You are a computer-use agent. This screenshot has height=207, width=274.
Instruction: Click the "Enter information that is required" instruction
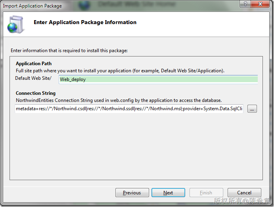[x=69, y=51]
